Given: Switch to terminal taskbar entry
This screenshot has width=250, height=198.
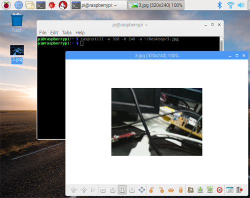Looking at the screenshot, I should (x=99, y=5).
